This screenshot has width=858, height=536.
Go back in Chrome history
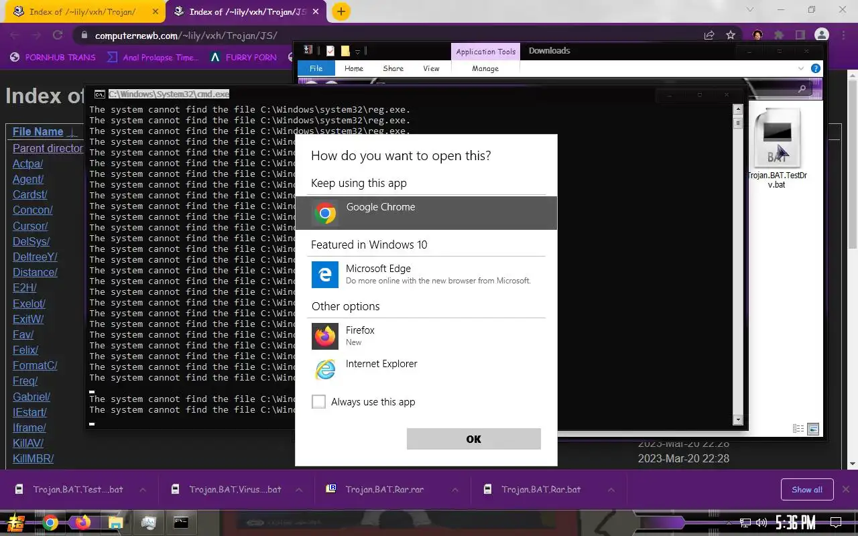tap(14, 36)
